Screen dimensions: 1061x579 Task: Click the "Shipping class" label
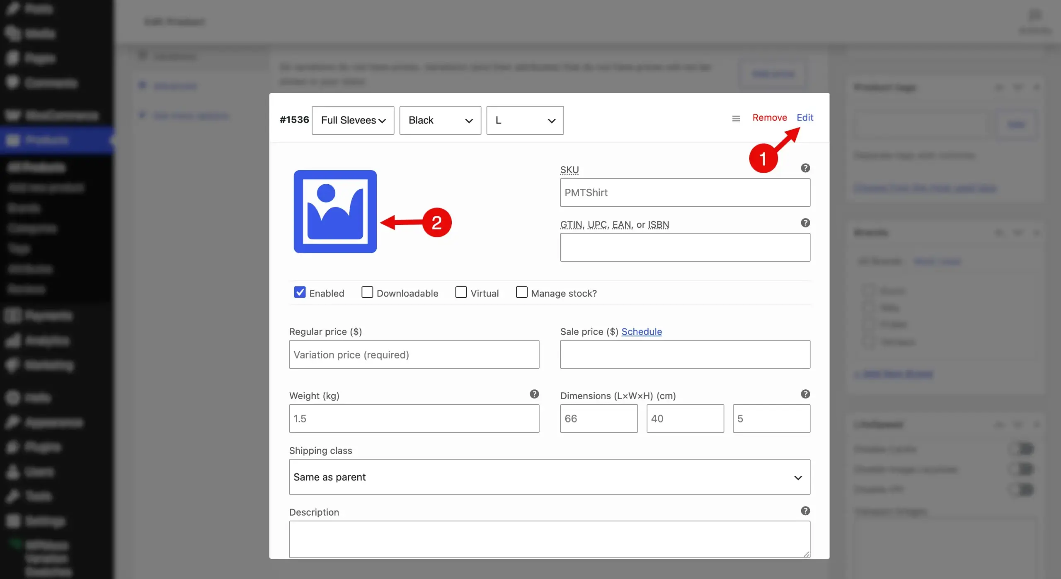point(320,451)
